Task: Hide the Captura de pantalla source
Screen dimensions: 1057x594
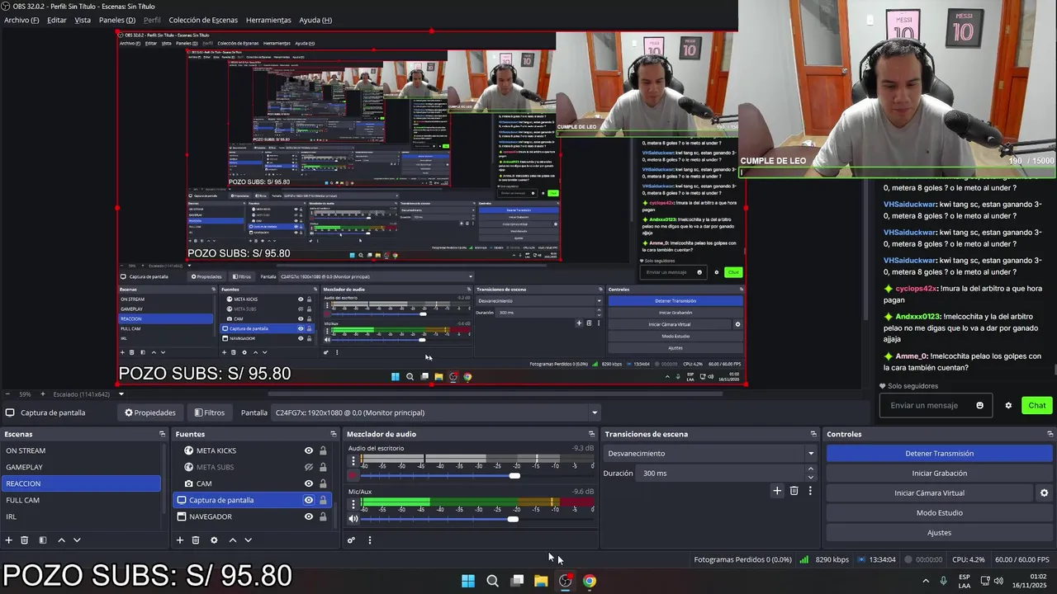Action: (309, 500)
